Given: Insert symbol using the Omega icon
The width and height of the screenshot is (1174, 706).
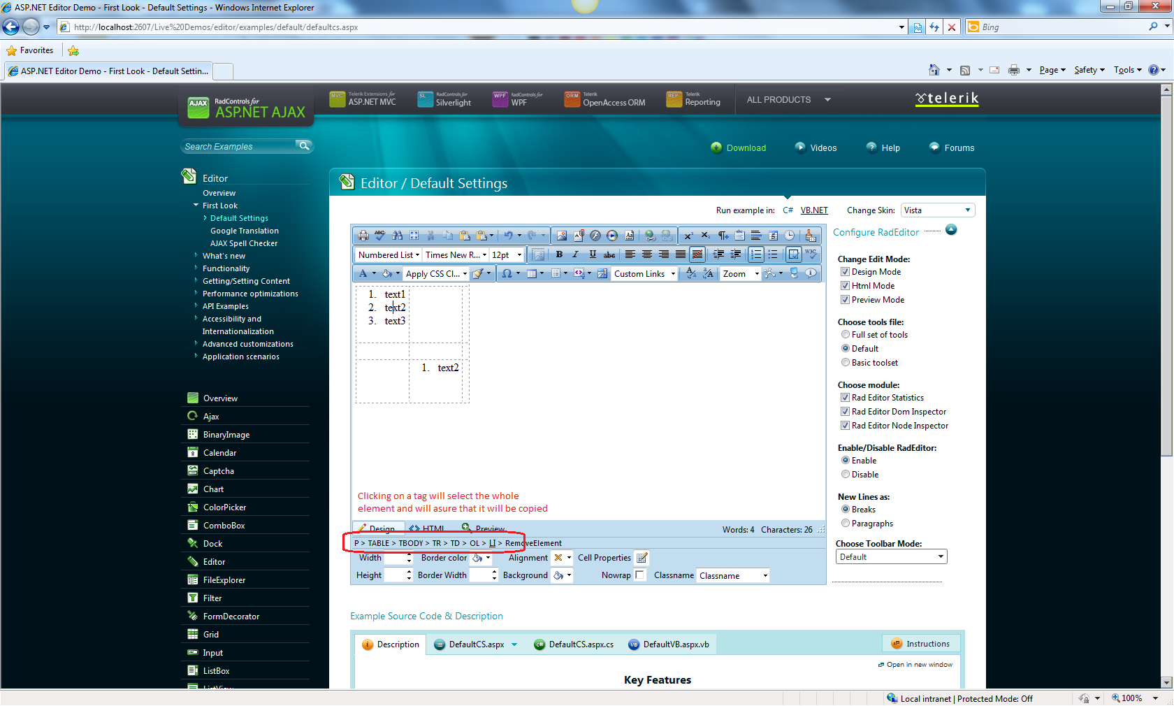Looking at the screenshot, I should 507,273.
